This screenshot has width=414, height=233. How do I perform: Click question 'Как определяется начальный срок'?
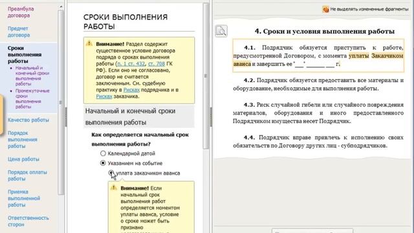point(140,140)
